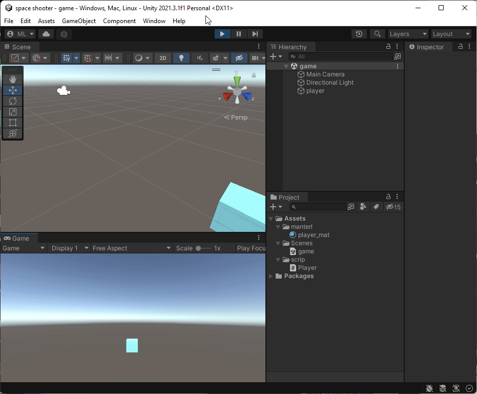Select the Move tool in the toolbar
Screen dimensions: 477x394
pos(12,90)
